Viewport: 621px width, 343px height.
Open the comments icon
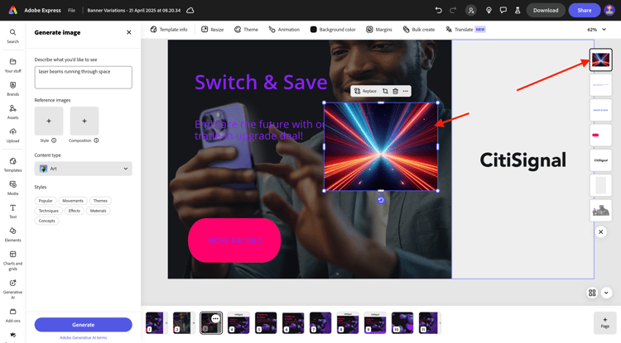point(503,10)
